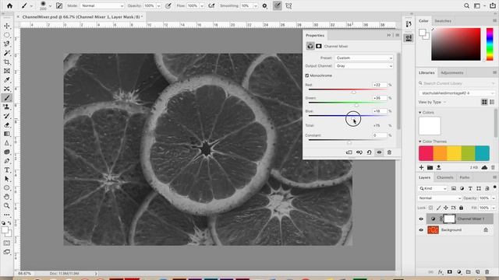
Task: Select ChannelMixer.psd document tab
Action: (82, 16)
